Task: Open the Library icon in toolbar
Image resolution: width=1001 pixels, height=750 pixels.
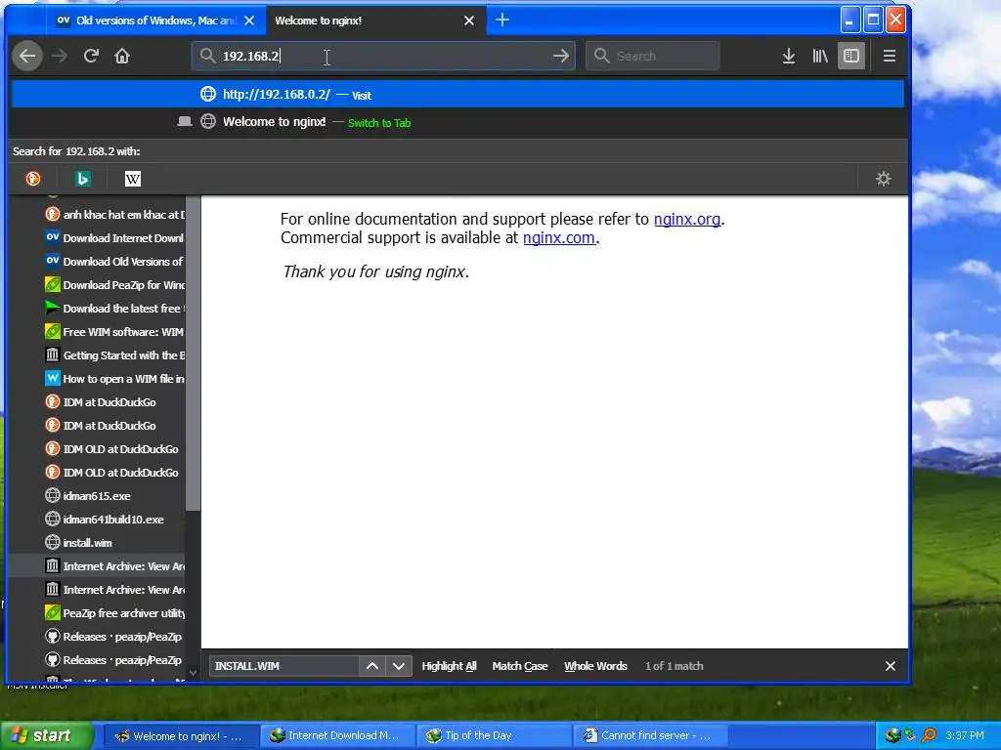Action: (x=820, y=56)
